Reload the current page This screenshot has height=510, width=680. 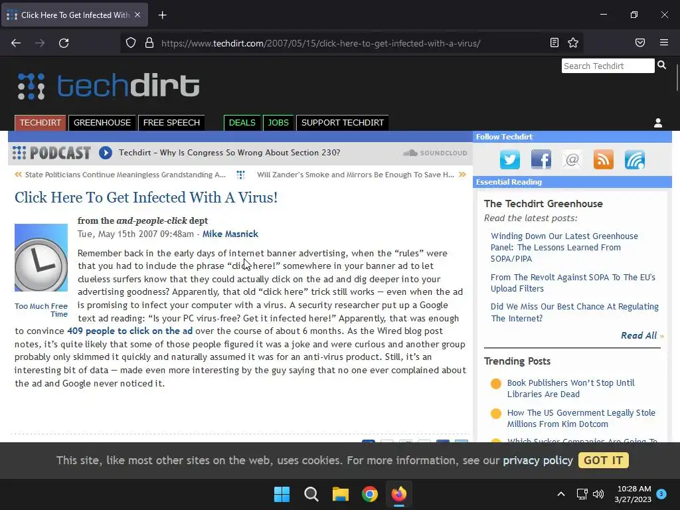[x=64, y=43]
